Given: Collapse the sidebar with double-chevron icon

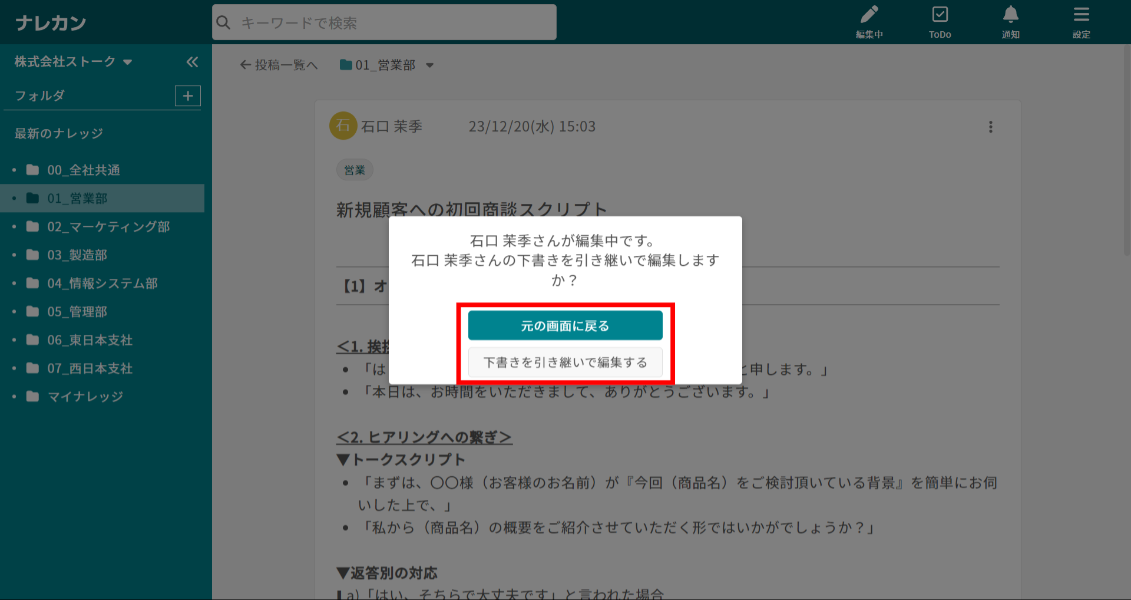Looking at the screenshot, I should click(192, 62).
